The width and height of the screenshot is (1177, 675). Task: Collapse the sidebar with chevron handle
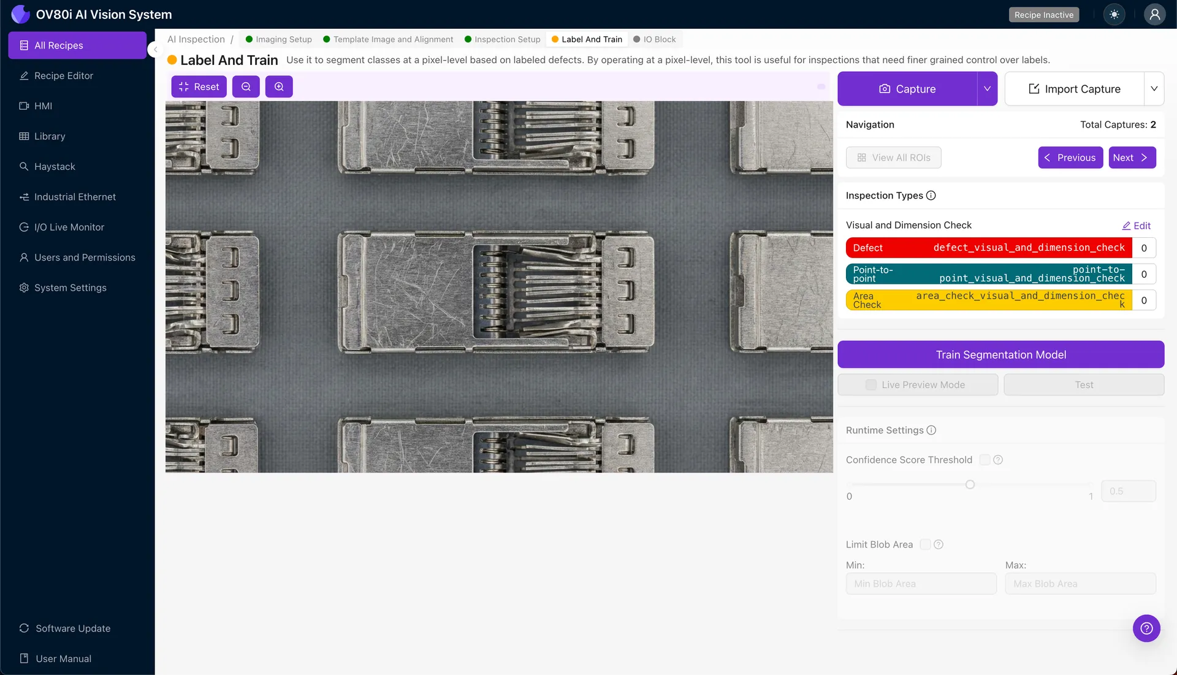tap(155, 50)
